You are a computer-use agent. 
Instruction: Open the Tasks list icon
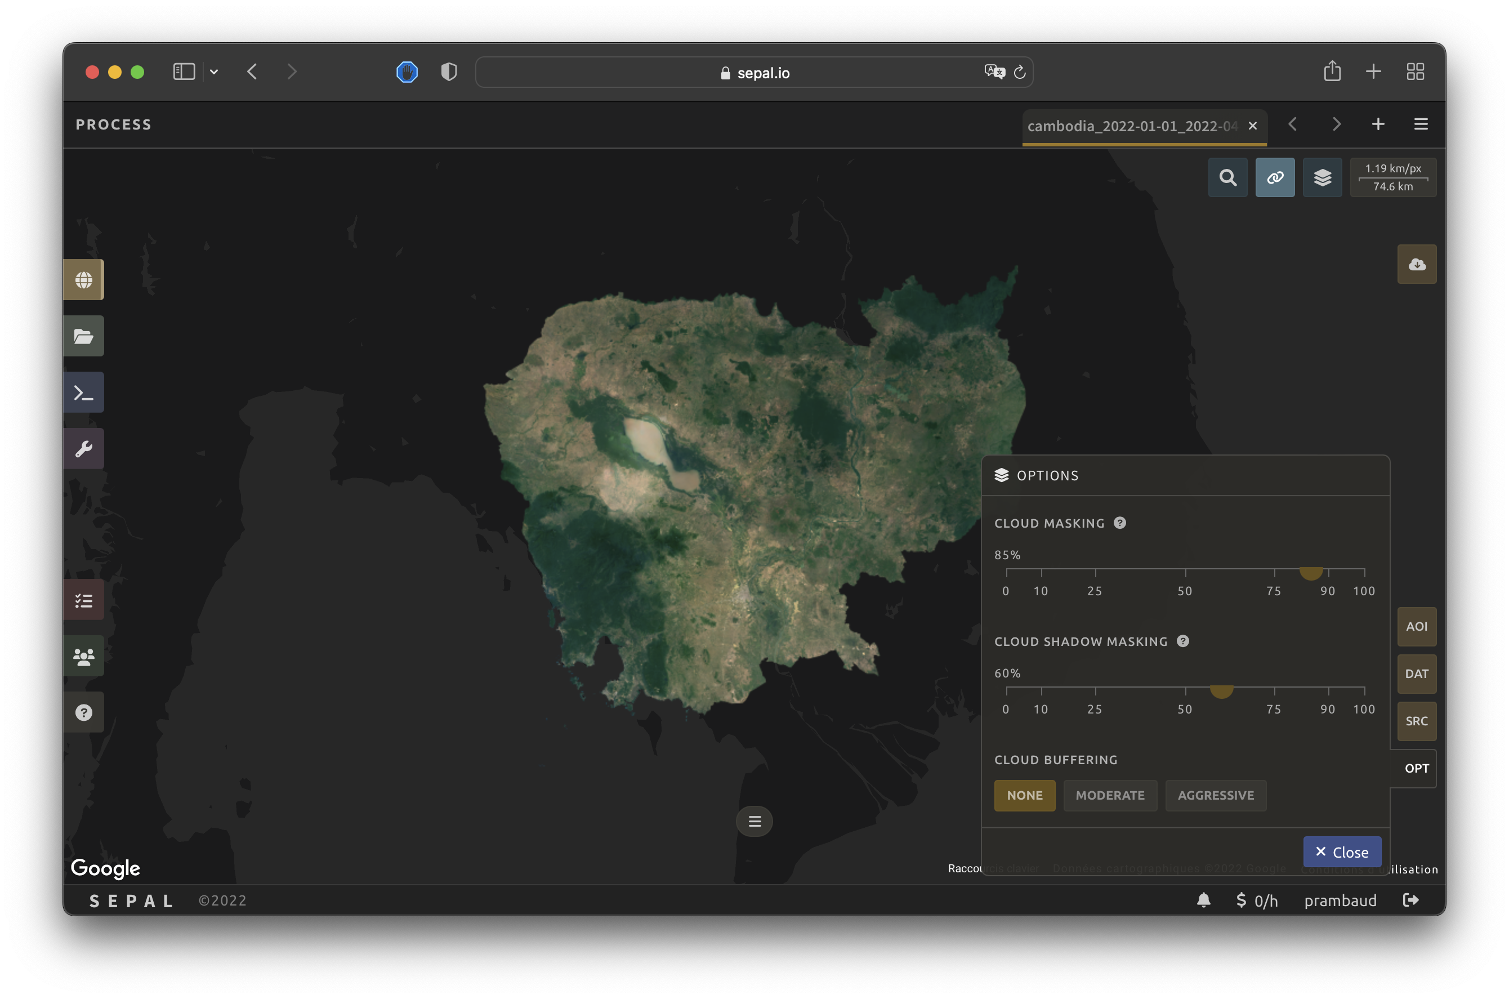[83, 600]
